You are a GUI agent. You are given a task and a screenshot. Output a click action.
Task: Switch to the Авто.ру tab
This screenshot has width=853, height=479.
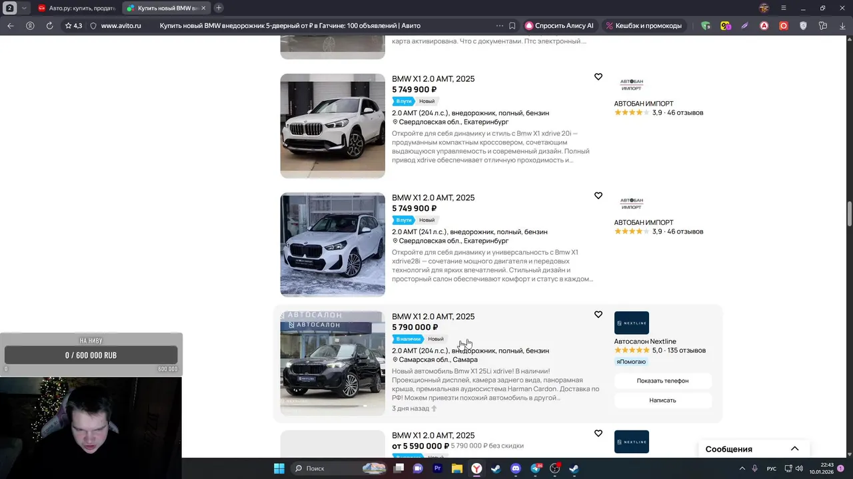tap(75, 8)
